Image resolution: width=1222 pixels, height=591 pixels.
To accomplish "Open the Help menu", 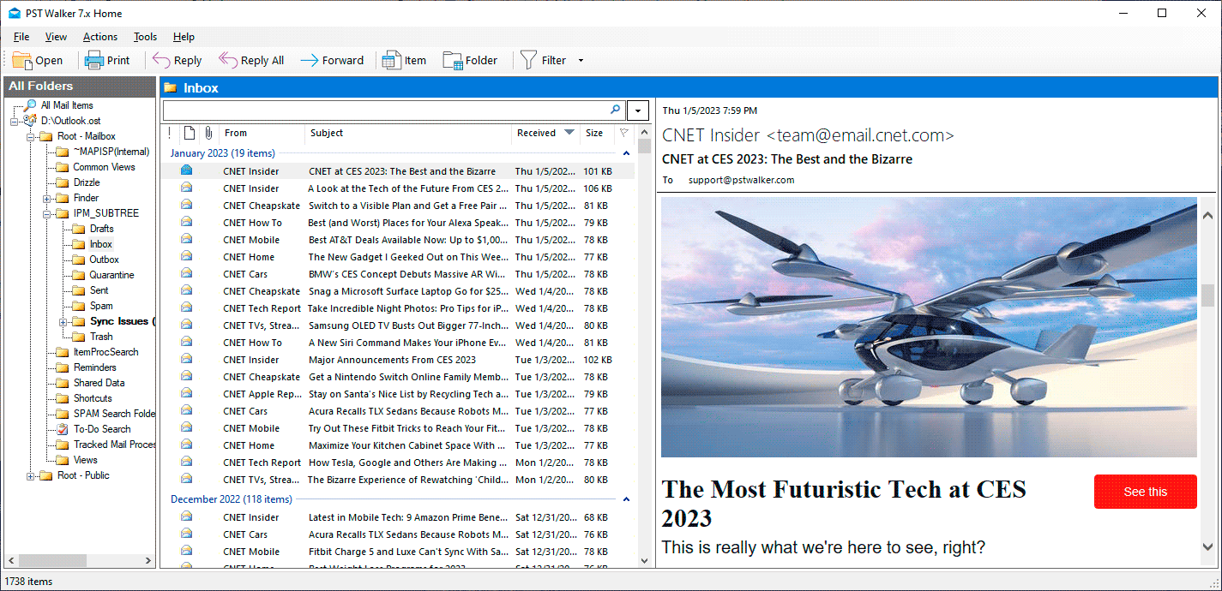I will (x=184, y=37).
